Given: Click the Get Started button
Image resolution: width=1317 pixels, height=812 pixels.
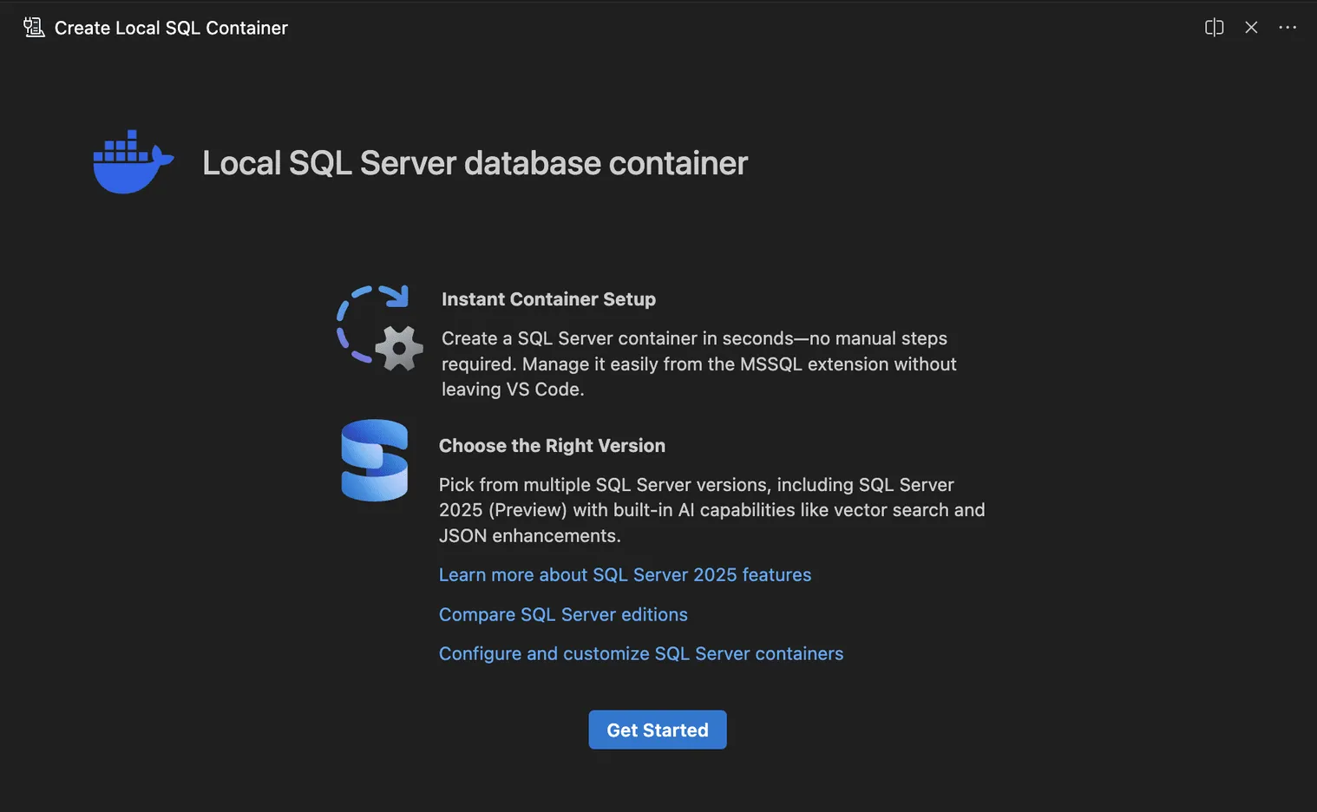Looking at the screenshot, I should click(658, 730).
